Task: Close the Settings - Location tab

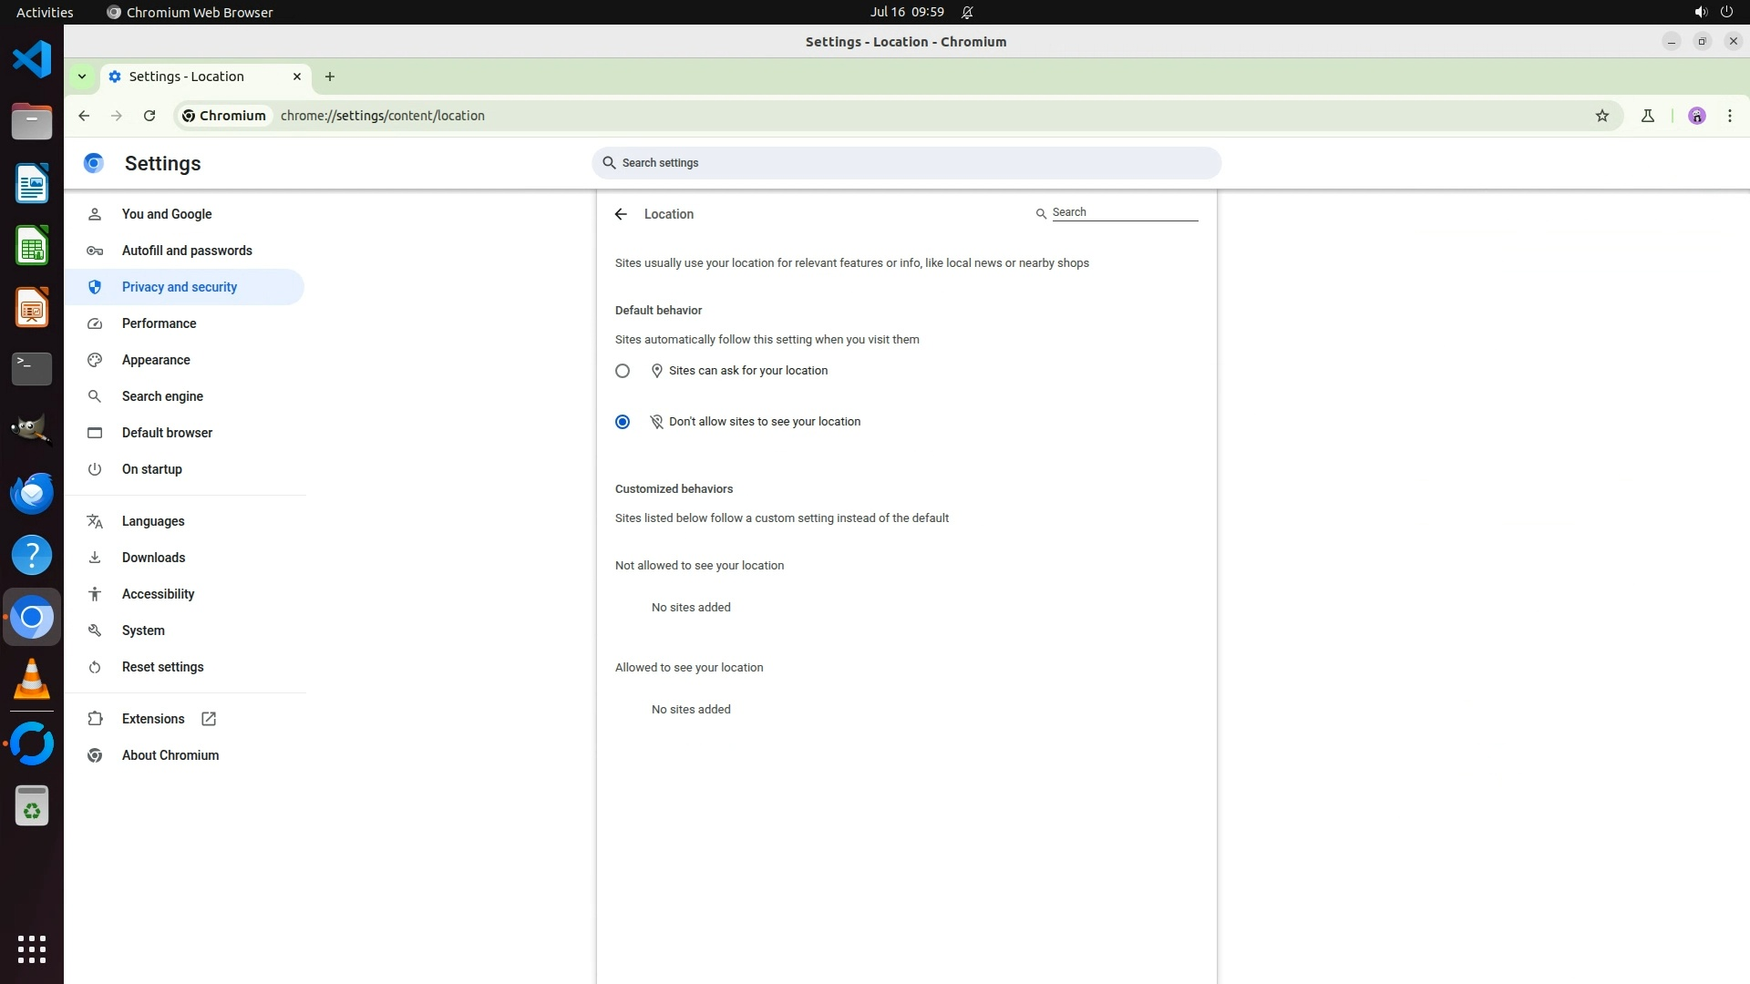Action: [297, 77]
